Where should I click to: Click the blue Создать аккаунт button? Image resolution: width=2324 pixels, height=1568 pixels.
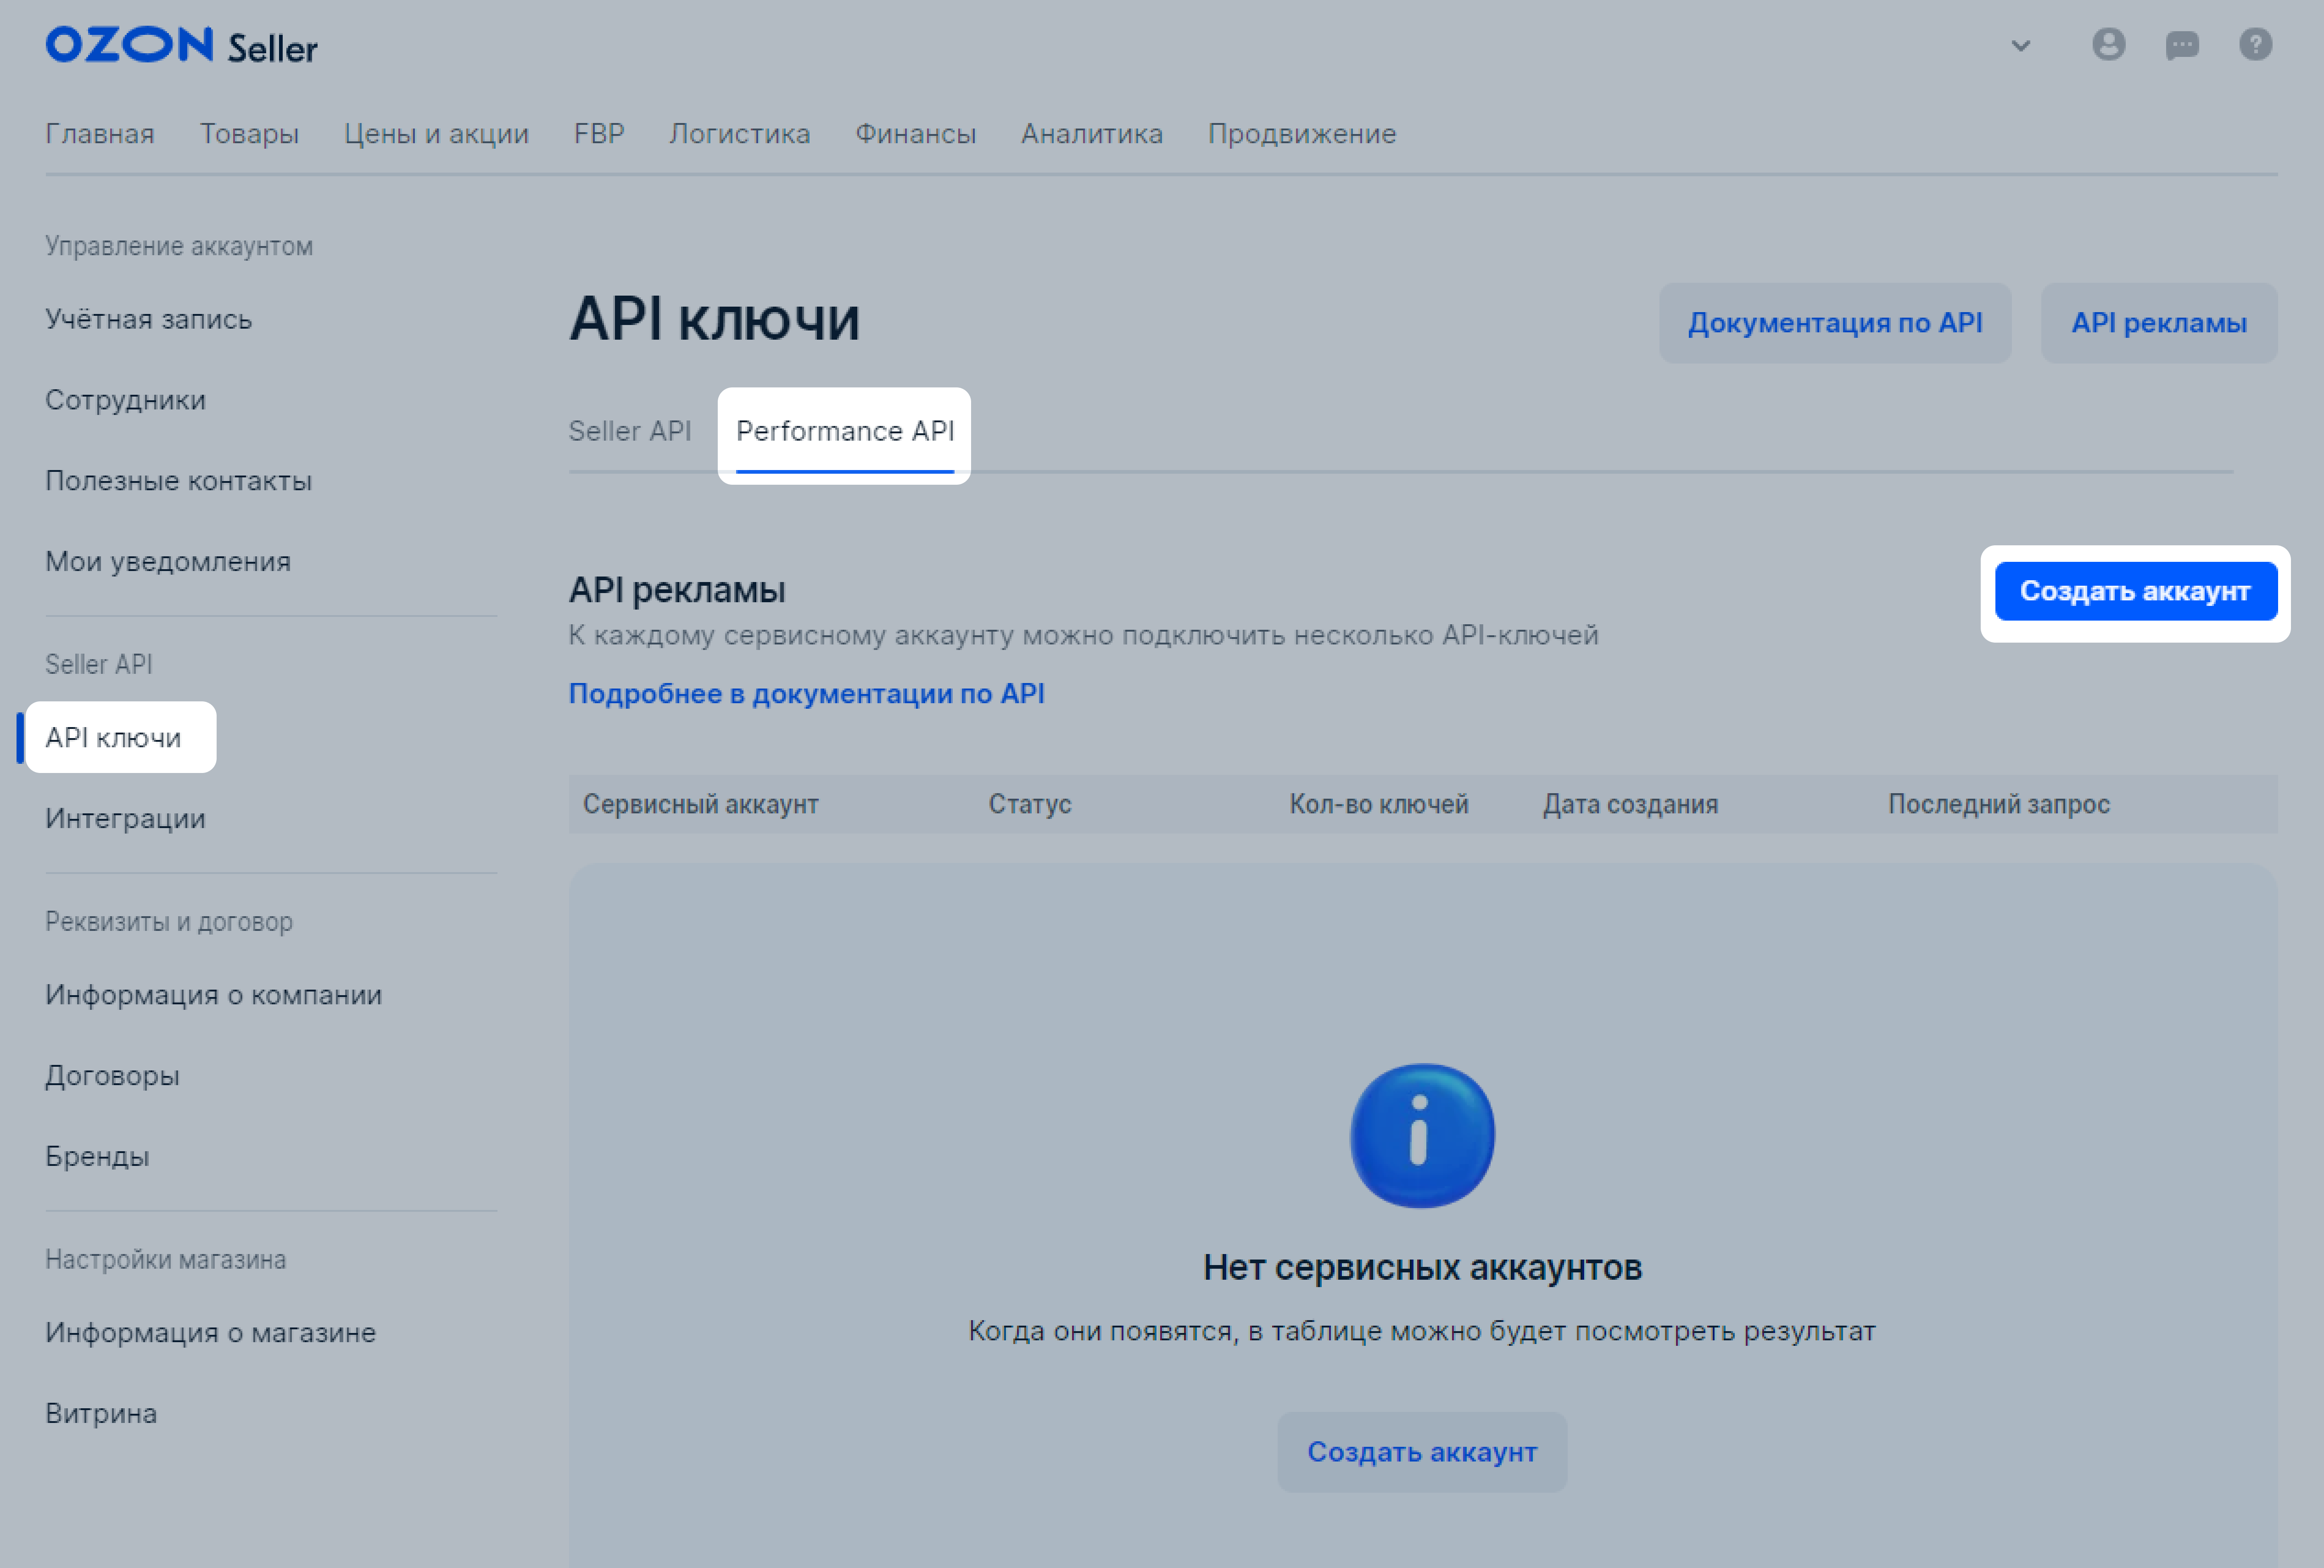(2136, 592)
